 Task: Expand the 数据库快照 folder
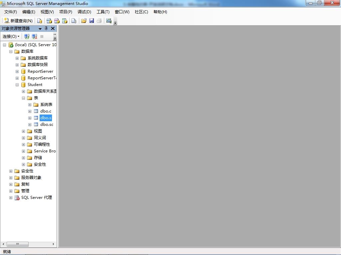pos(17,65)
